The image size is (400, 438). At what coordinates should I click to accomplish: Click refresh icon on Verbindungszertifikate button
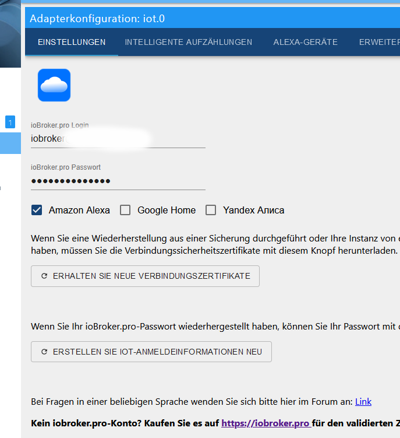click(44, 276)
